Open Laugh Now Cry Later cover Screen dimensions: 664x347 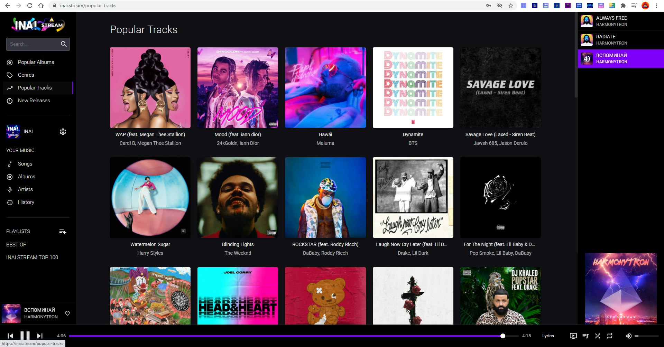point(413,197)
